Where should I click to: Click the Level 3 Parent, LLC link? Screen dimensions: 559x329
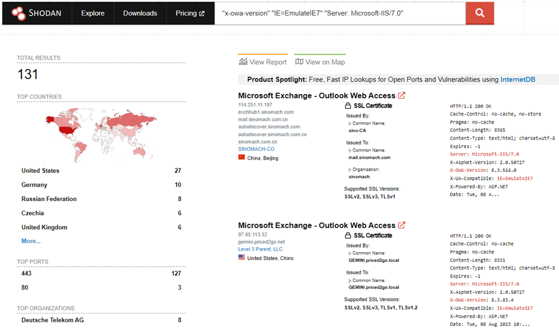click(260, 249)
